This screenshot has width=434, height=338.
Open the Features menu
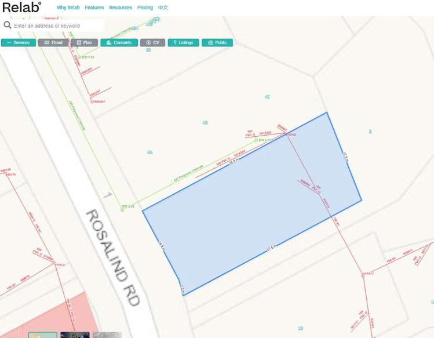pos(94,8)
